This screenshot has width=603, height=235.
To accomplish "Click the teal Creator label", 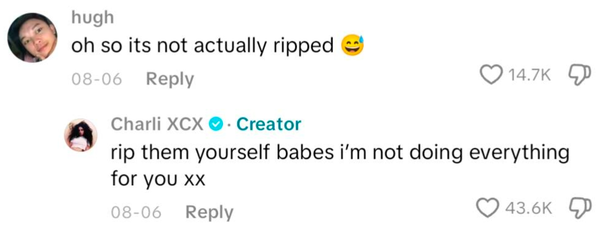I will [x=269, y=124].
